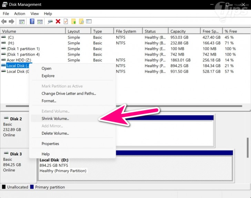Choose Open from the context menu
Viewport: 251px width, 198px height.
[72, 69]
